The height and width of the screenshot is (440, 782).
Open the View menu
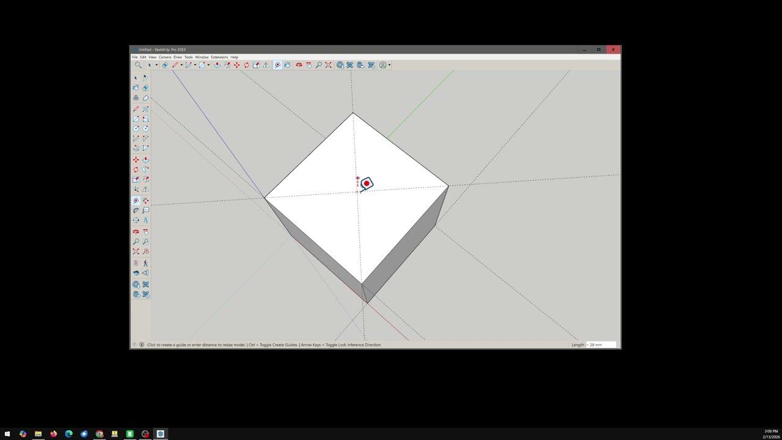tap(152, 57)
